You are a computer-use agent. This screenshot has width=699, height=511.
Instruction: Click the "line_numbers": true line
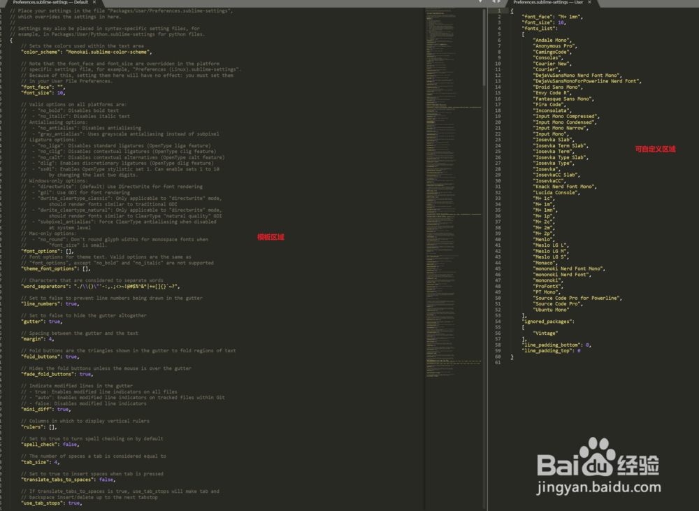point(50,304)
